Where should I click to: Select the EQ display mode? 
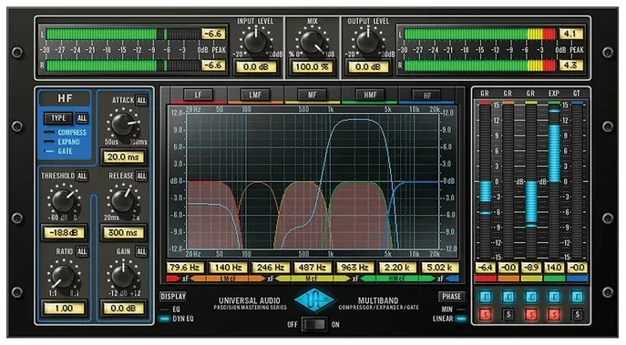(x=170, y=309)
